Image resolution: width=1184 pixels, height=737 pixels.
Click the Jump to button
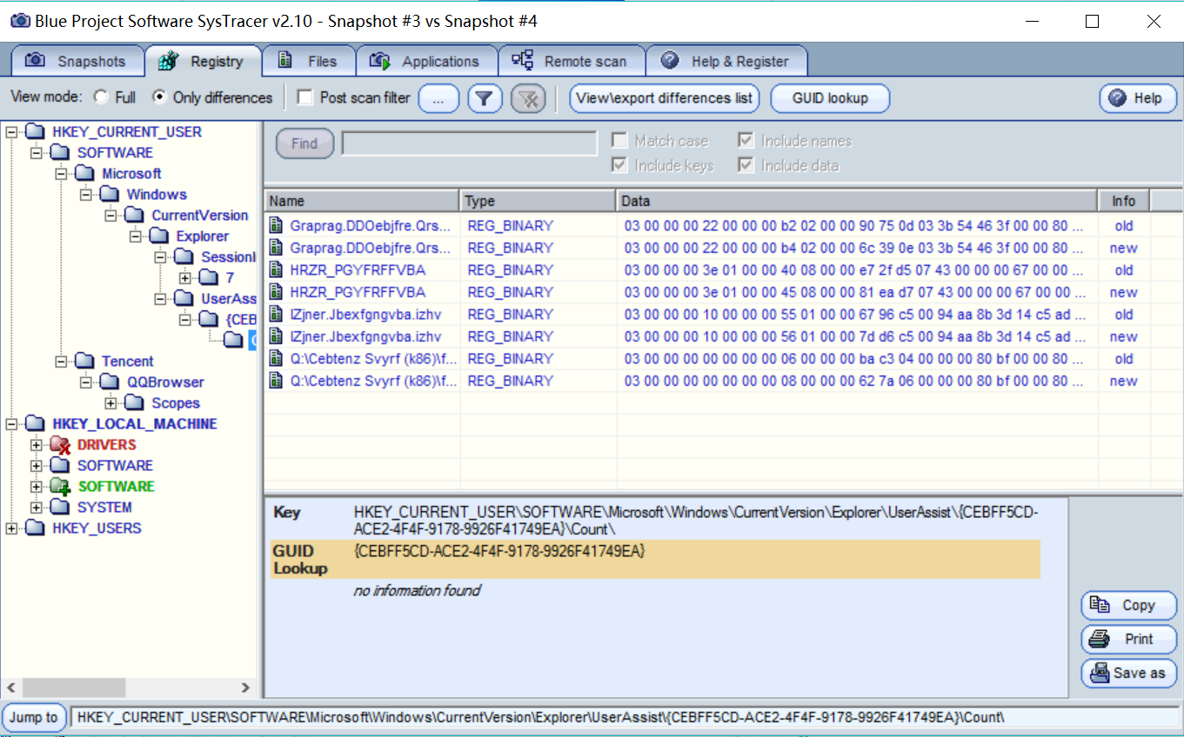pyautogui.click(x=34, y=717)
